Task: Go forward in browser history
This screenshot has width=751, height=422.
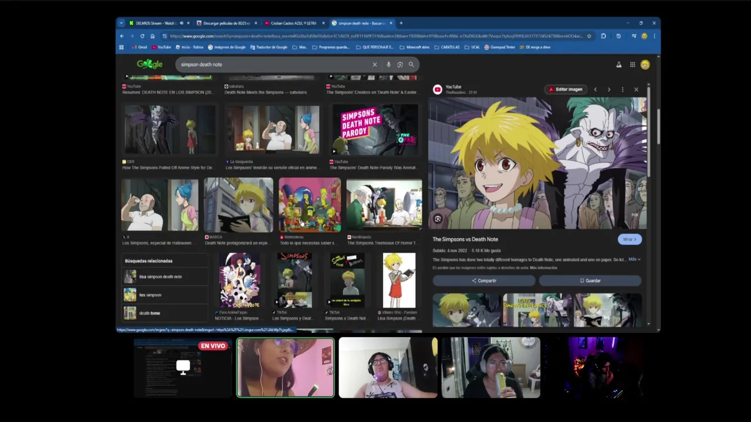Action: [x=132, y=36]
